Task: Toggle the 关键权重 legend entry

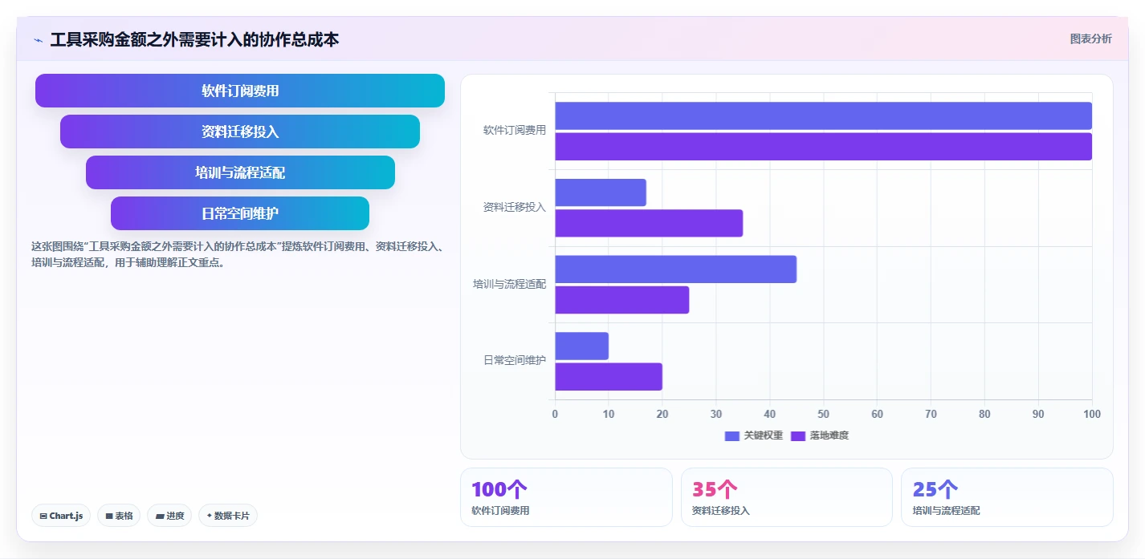Action: pyautogui.click(x=753, y=435)
